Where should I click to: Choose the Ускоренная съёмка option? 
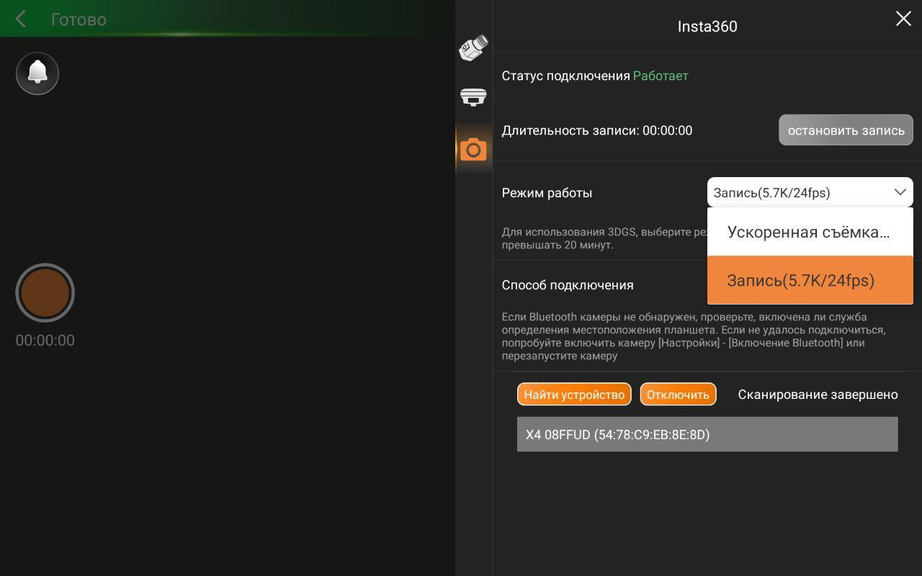click(810, 232)
